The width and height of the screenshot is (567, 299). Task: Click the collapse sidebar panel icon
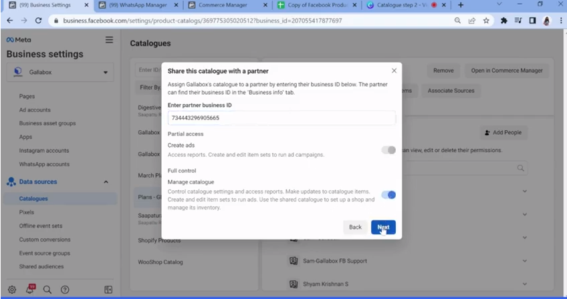click(x=108, y=290)
